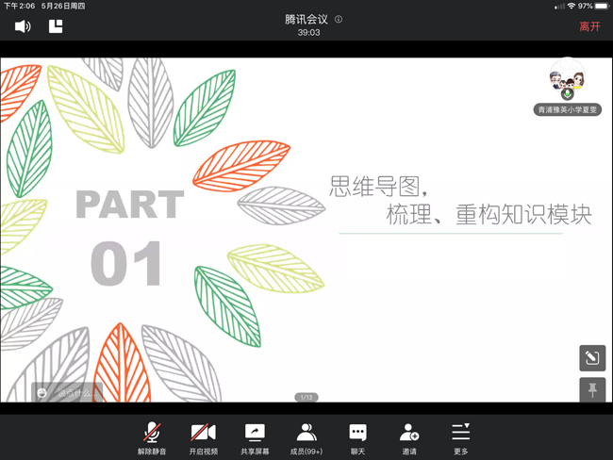The width and height of the screenshot is (613, 460).
Task: Click the 青浦豫英小学夏雯 name label
Action: pos(567,109)
